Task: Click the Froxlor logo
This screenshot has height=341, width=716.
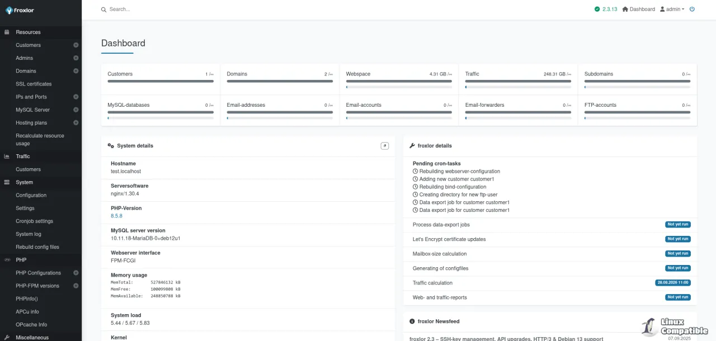Action: pos(20,10)
